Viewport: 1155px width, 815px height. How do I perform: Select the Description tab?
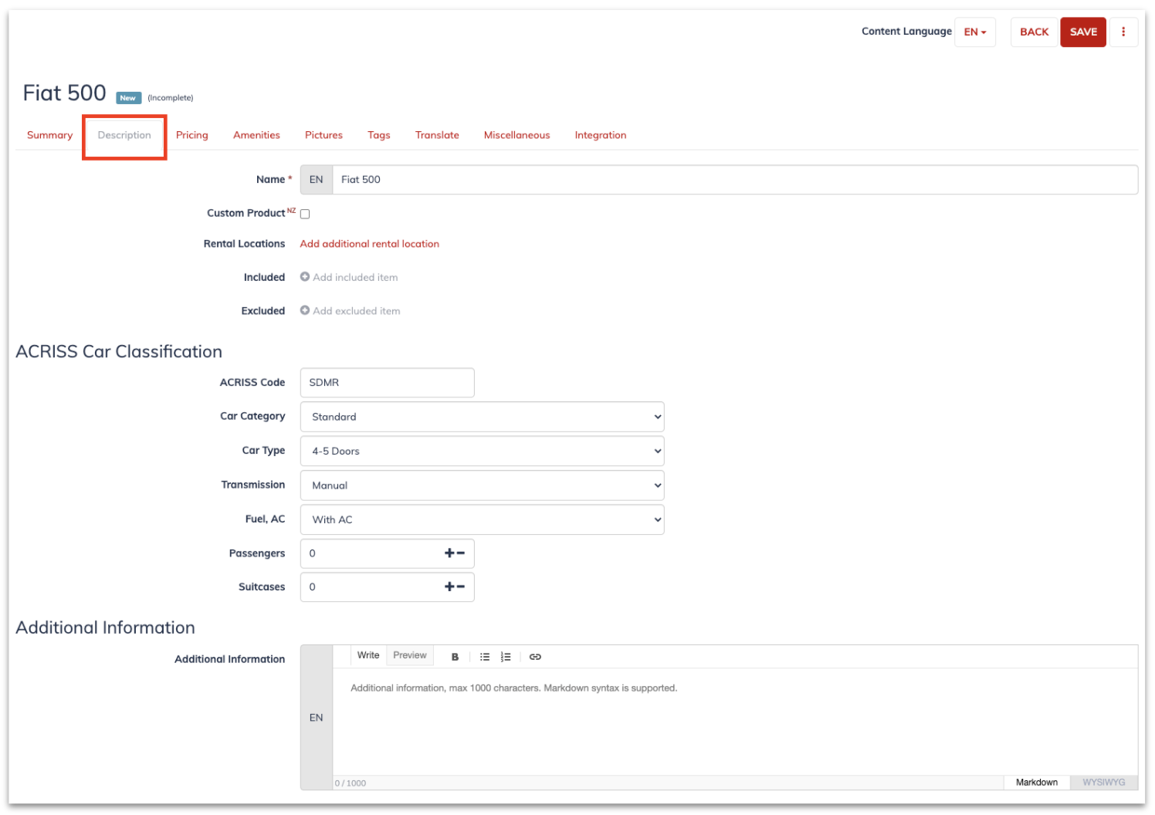tap(124, 135)
